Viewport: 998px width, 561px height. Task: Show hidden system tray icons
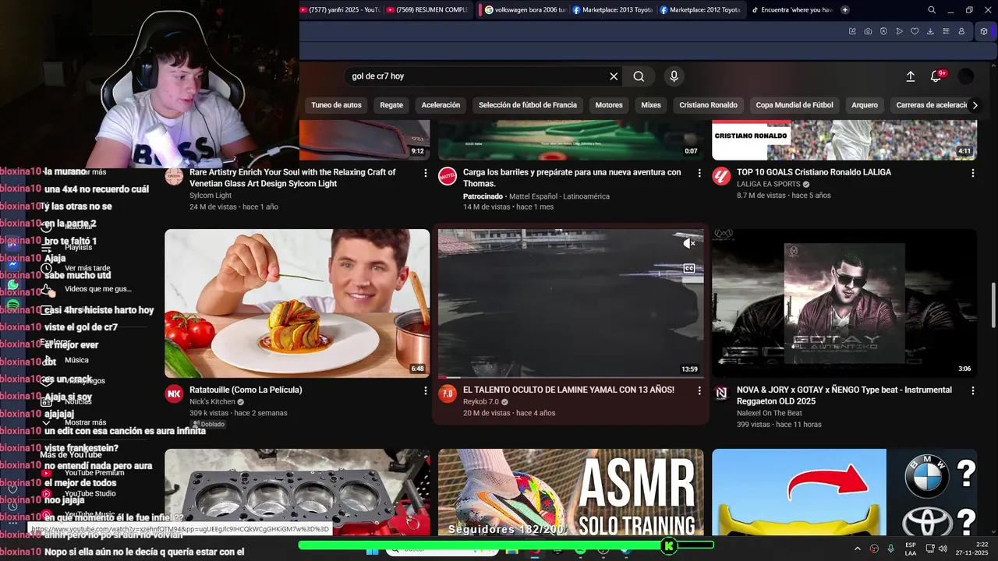coord(857,549)
